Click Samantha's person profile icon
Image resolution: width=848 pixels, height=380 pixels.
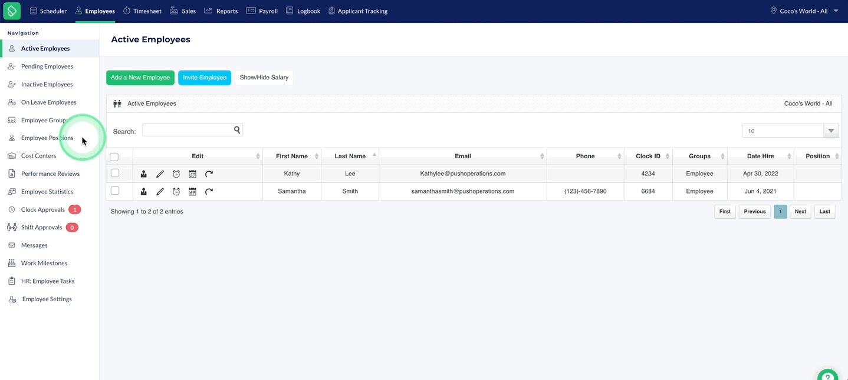pyautogui.click(x=143, y=192)
